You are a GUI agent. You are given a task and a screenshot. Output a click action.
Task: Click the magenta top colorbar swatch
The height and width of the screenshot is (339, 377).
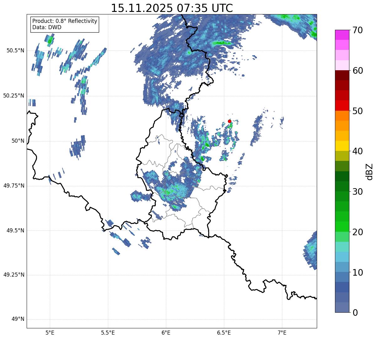point(342,35)
